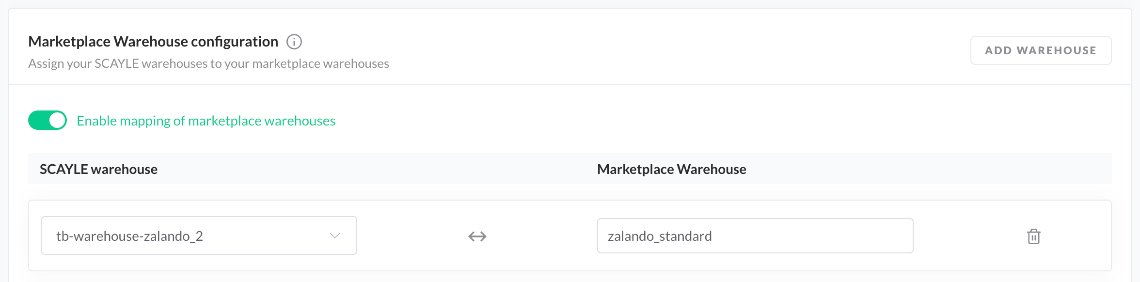Click empty space inside the SCAYLE warehouse combo box
Viewport: 1140px width, 282px height.
(267, 236)
